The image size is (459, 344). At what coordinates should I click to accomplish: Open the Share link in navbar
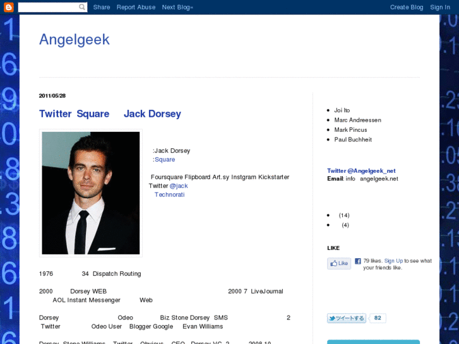pyautogui.click(x=102, y=8)
